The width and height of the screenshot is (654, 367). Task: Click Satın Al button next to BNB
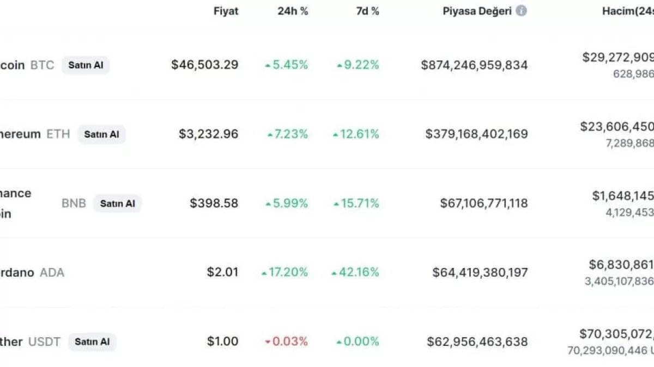tap(117, 204)
